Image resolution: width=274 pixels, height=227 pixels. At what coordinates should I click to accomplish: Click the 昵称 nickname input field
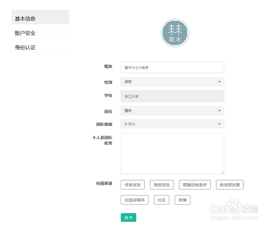(172, 67)
